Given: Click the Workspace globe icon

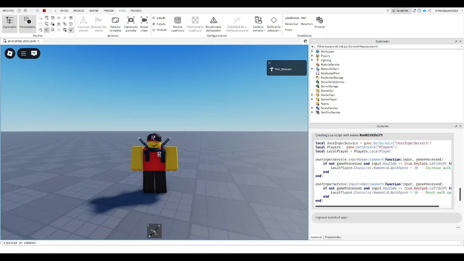Looking at the screenshot, I should [318, 52].
